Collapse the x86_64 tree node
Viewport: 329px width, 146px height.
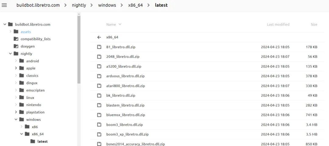[x=21, y=134]
